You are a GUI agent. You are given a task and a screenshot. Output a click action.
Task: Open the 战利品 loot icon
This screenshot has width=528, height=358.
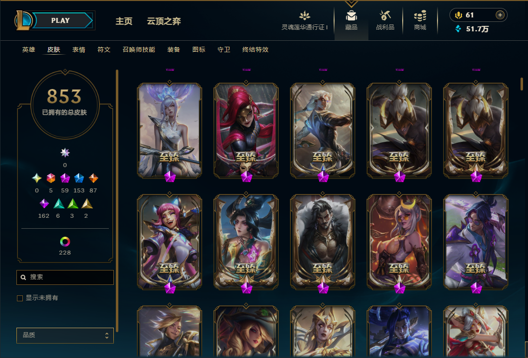385,15
